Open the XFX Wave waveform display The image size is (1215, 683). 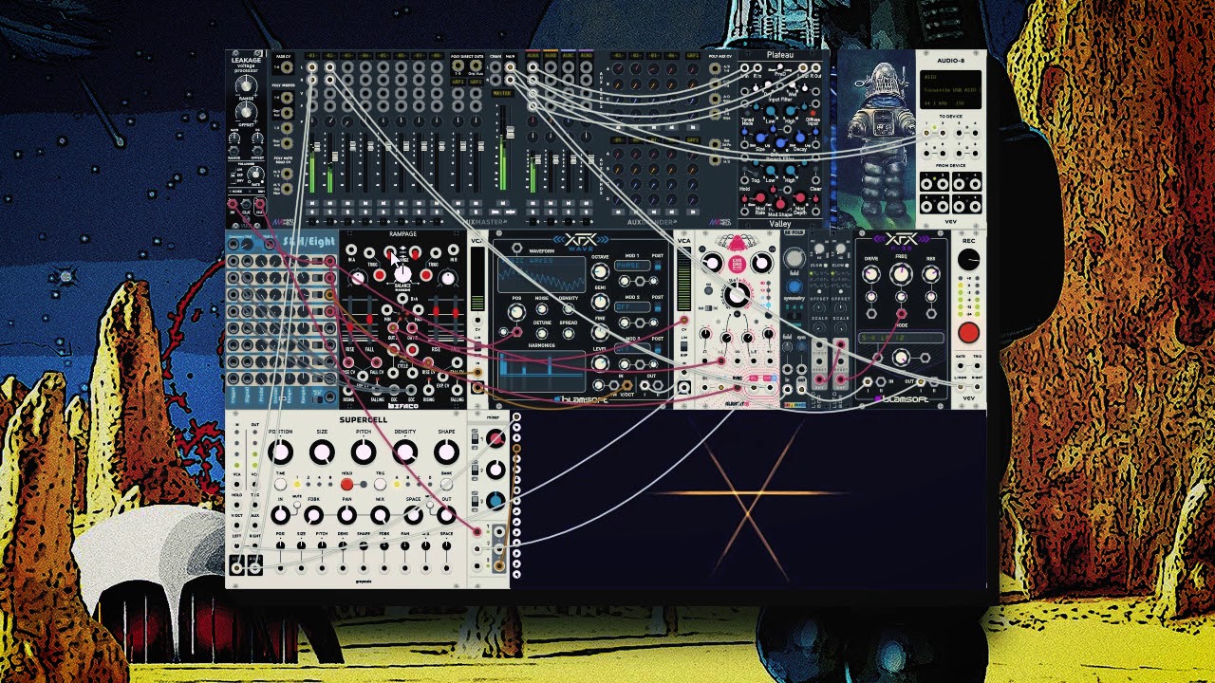[x=543, y=273]
